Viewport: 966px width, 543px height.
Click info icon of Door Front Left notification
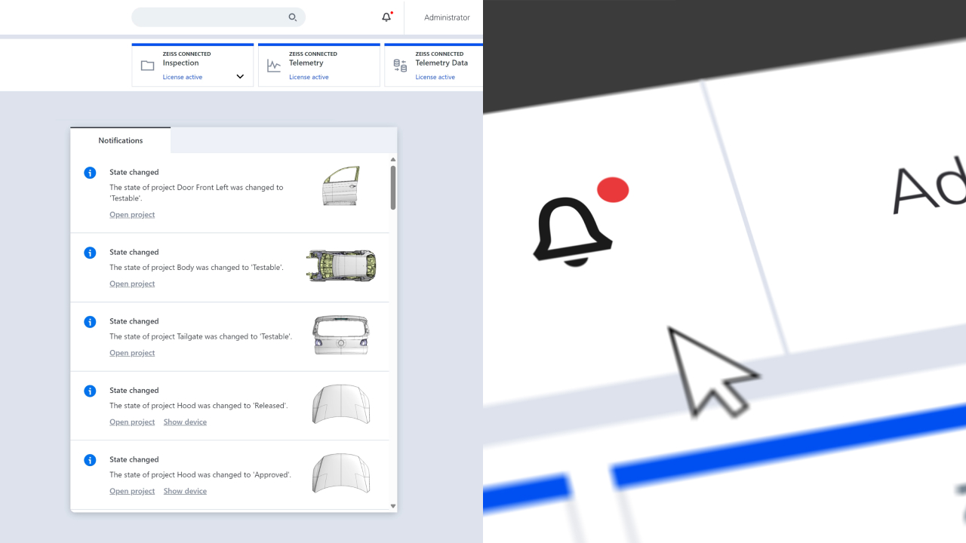click(x=90, y=173)
